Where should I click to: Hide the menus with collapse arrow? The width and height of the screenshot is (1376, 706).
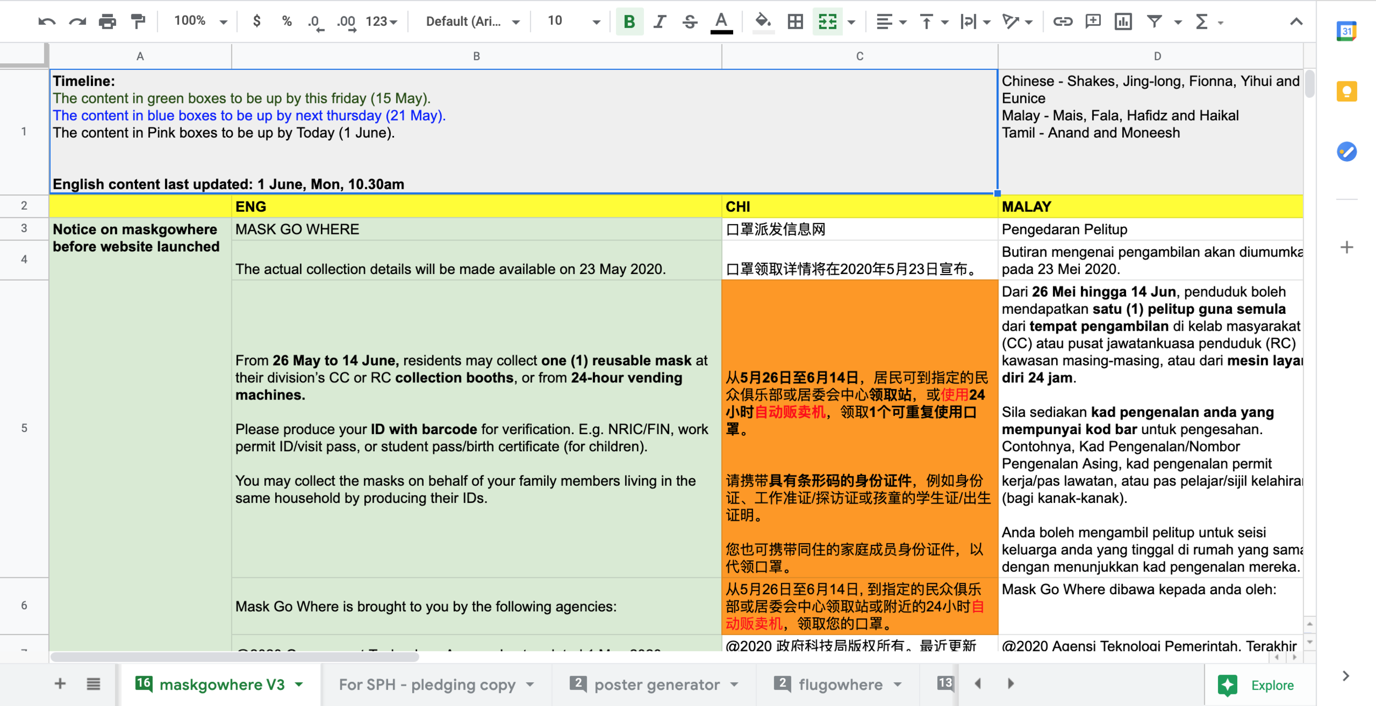(x=1296, y=21)
